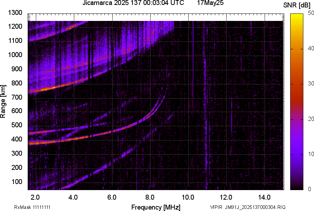Image resolution: width=314 pixels, height=211 pixels.
Task: Click the colorbar tick label '30'
Action: (311, 83)
